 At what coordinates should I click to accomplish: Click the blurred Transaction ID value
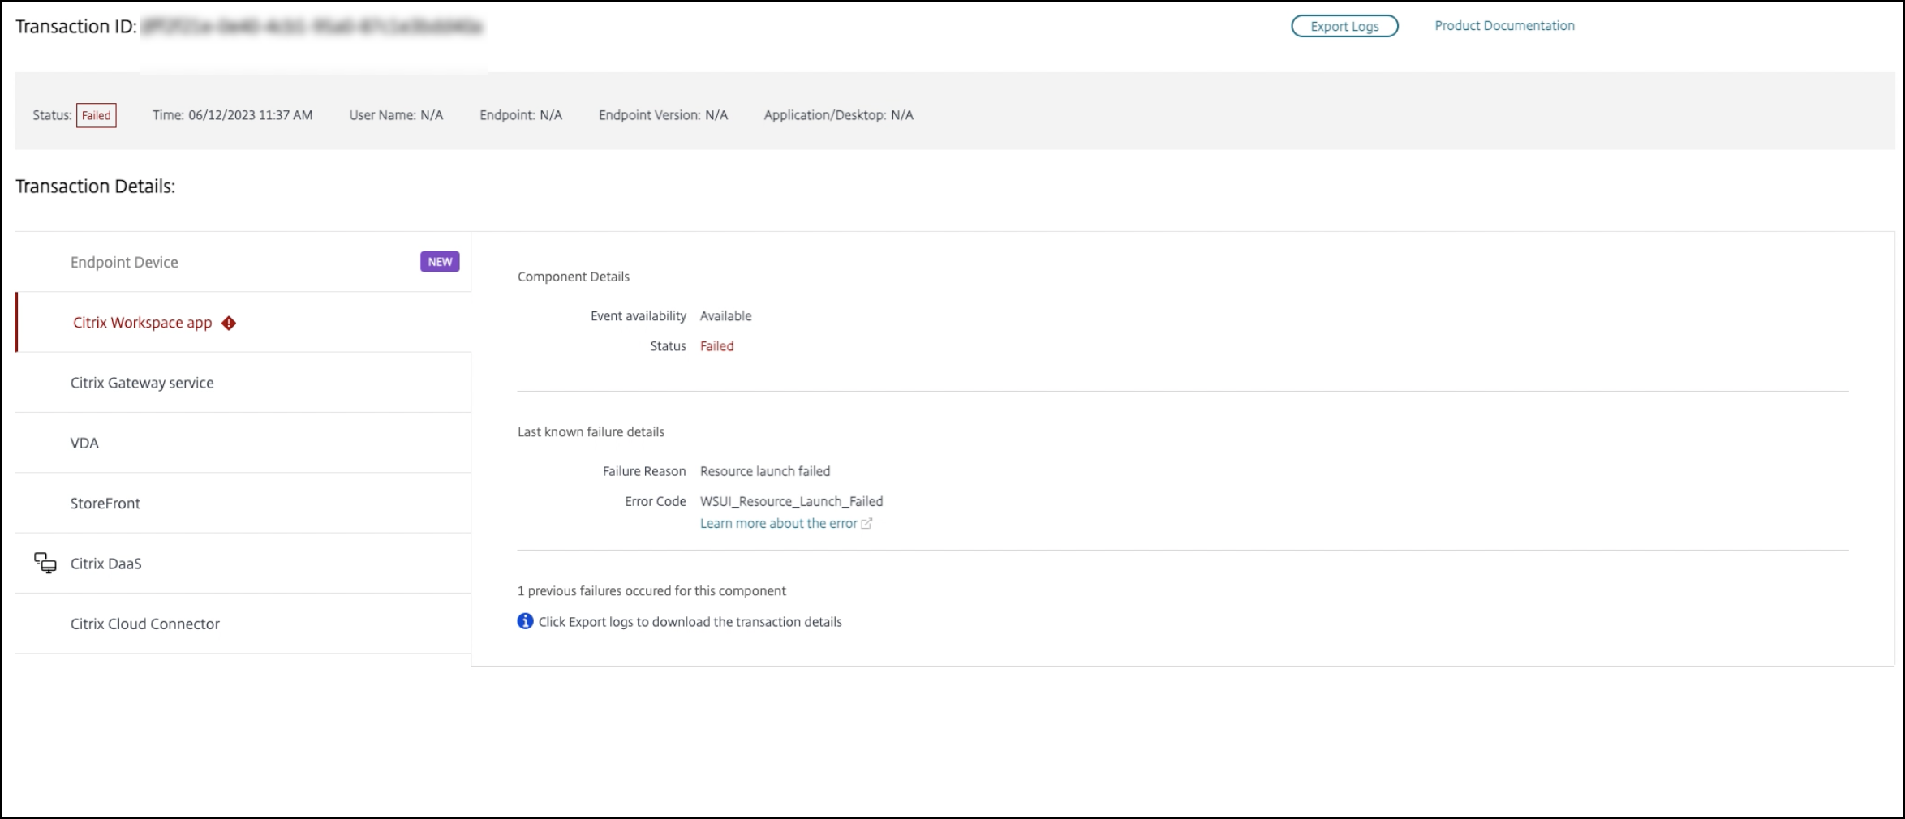[312, 27]
